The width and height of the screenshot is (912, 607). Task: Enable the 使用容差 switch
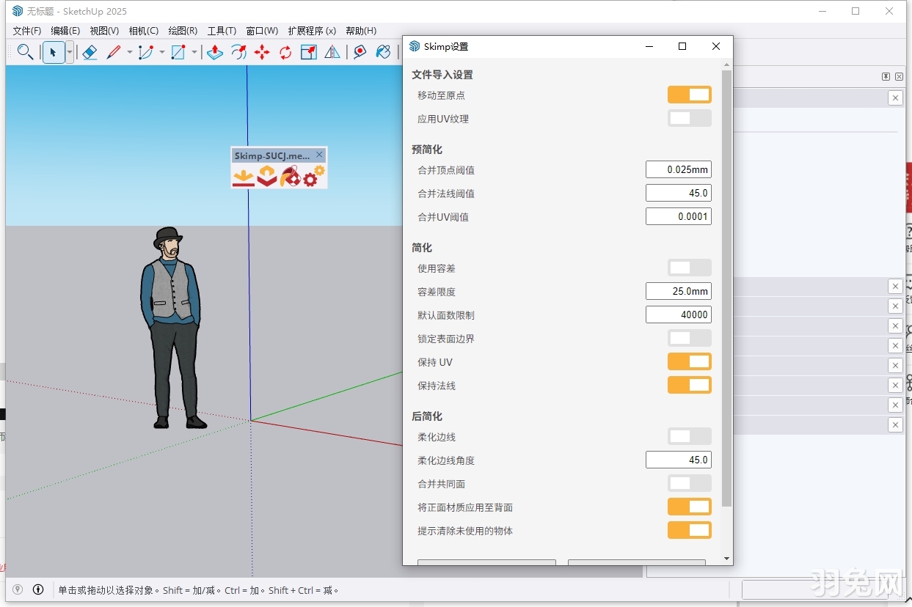(x=689, y=268)
